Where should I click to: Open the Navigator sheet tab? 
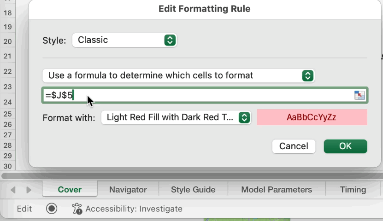(x=128, y=189)
